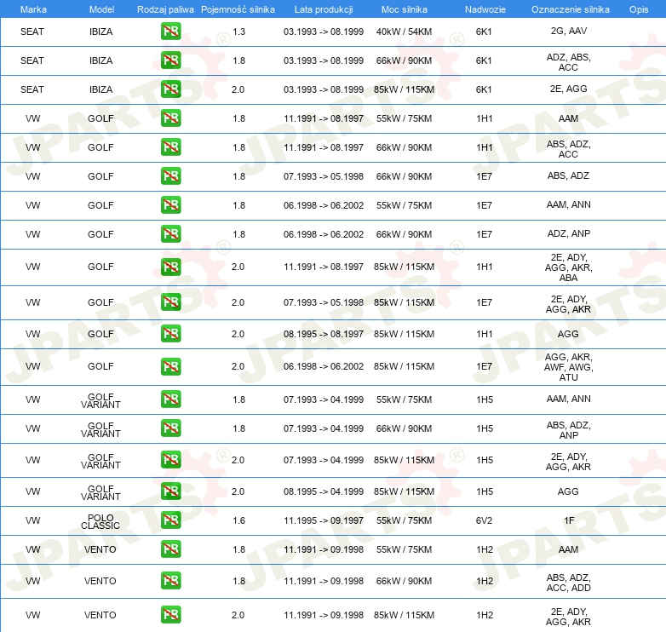Click the fuel icon in SEAT IBIZA 1.3 row
The width and height of the screenshot is (666, 632).
[170, 32]
